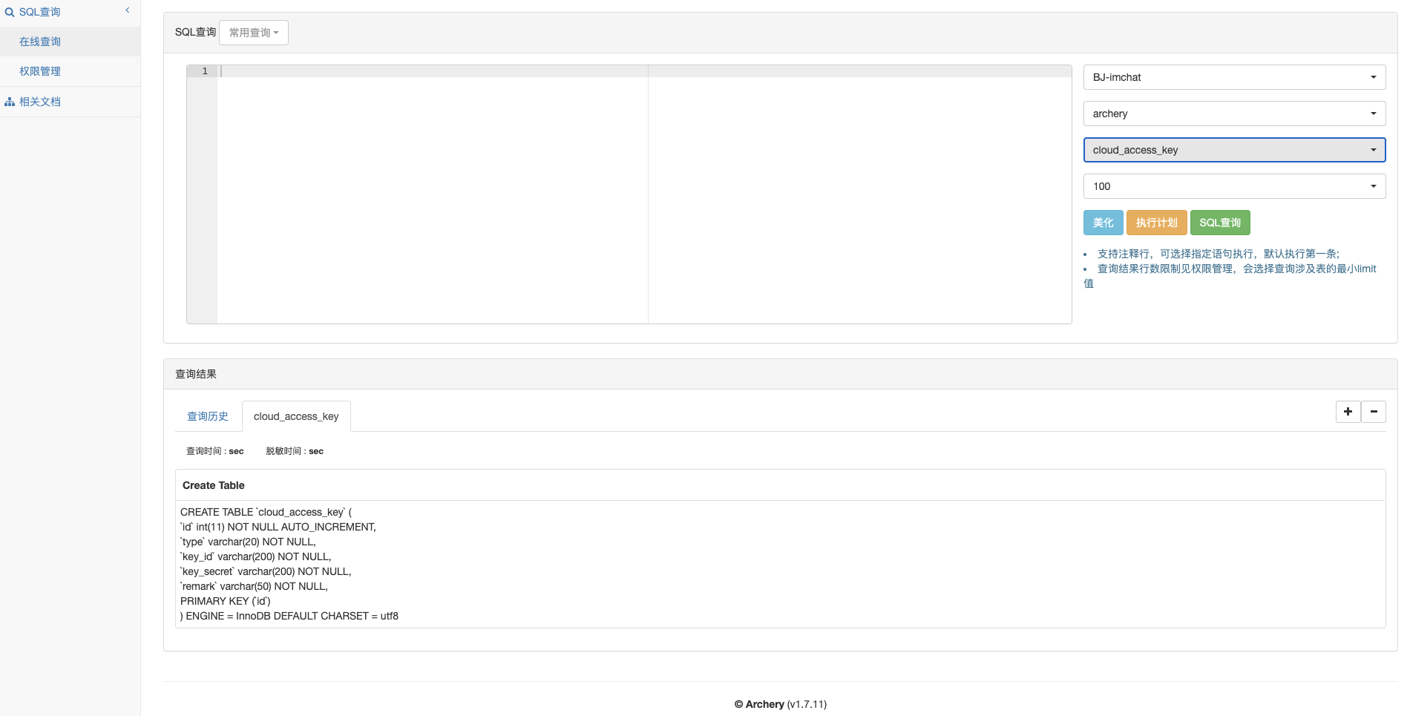The height and width of the screenshot is (716, 1410).
Task: Collapse the sidebar using the chevron icon
Action: tap(127, 10)
